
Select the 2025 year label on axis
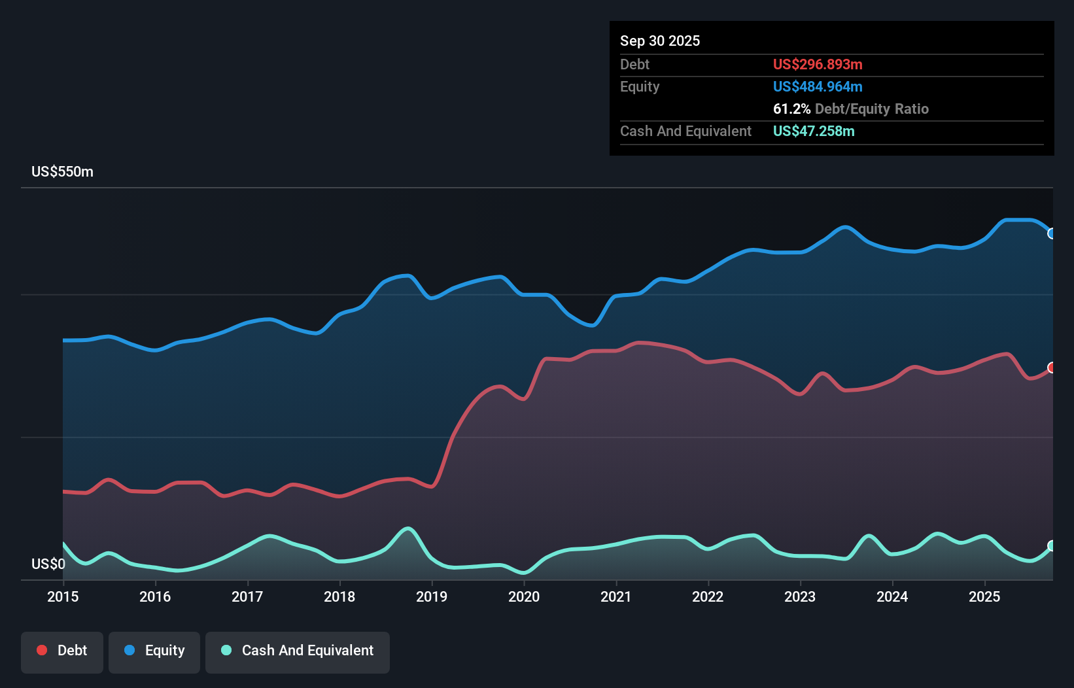pyautogui.click(x=985, y=597)
